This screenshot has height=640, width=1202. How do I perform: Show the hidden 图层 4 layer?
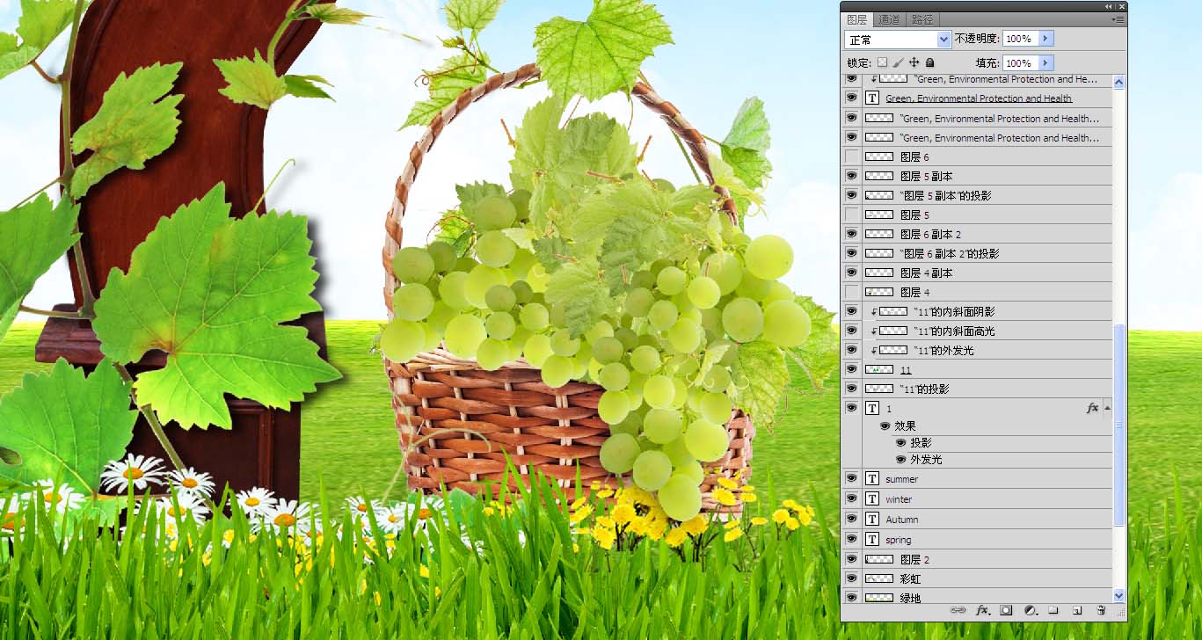pyautogui.click(x=851, y=292)
